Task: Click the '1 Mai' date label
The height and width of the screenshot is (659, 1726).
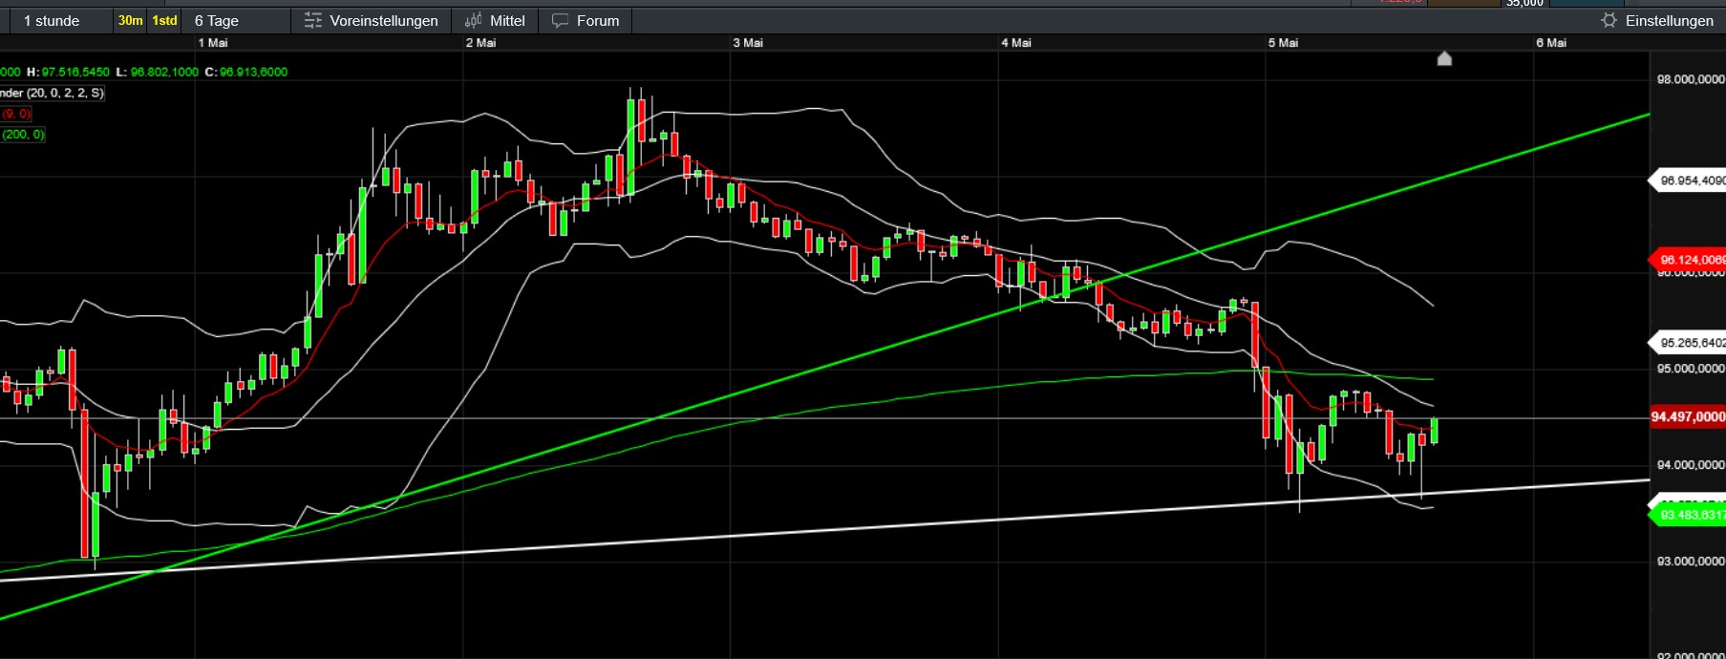Action: 213,43
